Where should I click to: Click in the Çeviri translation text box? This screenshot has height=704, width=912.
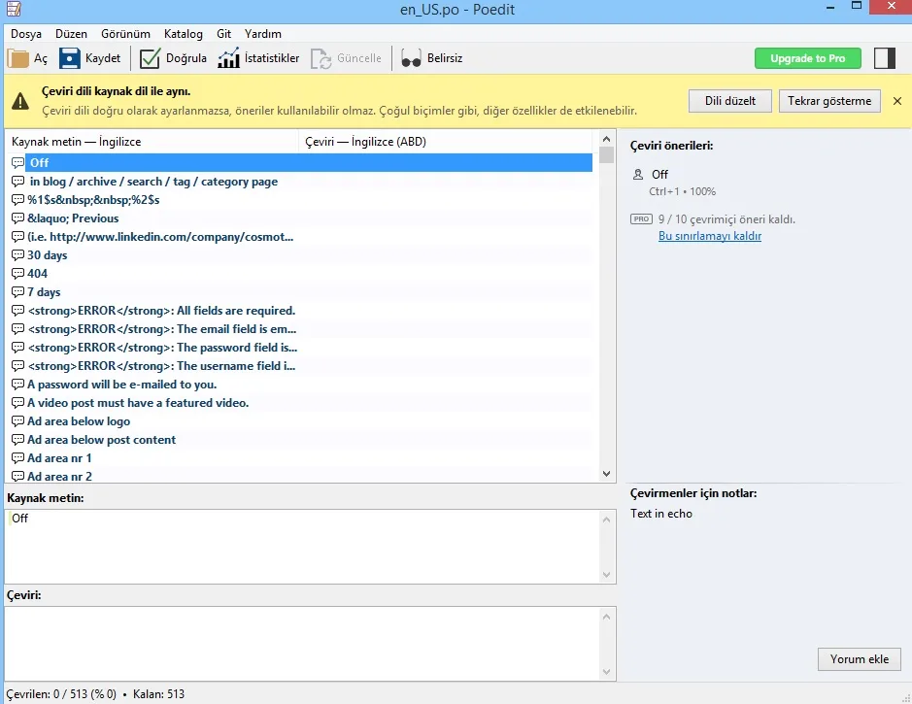pyautogui.click(x=302, y=644)
